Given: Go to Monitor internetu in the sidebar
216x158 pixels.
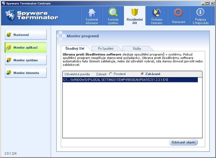Looking at the screenshot, I should click(x=26, y=73).
